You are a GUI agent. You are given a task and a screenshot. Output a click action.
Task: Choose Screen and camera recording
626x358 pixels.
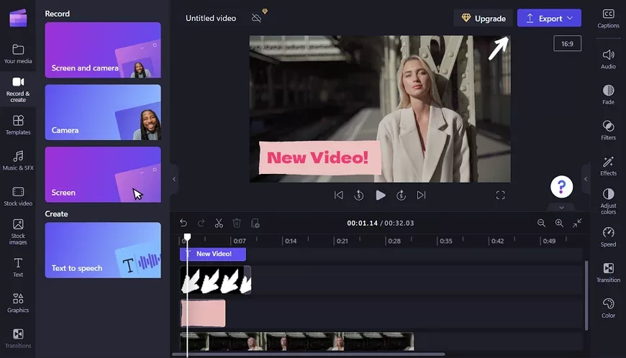tap(103, 50)
